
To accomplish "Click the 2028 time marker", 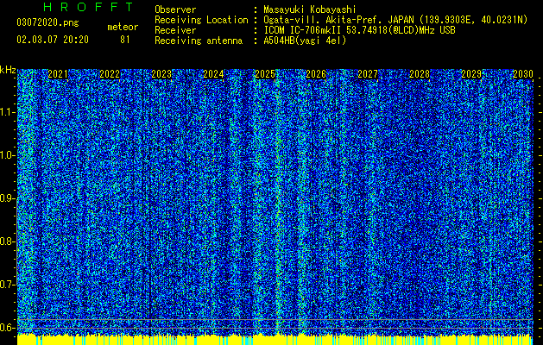I will [420, 74].
